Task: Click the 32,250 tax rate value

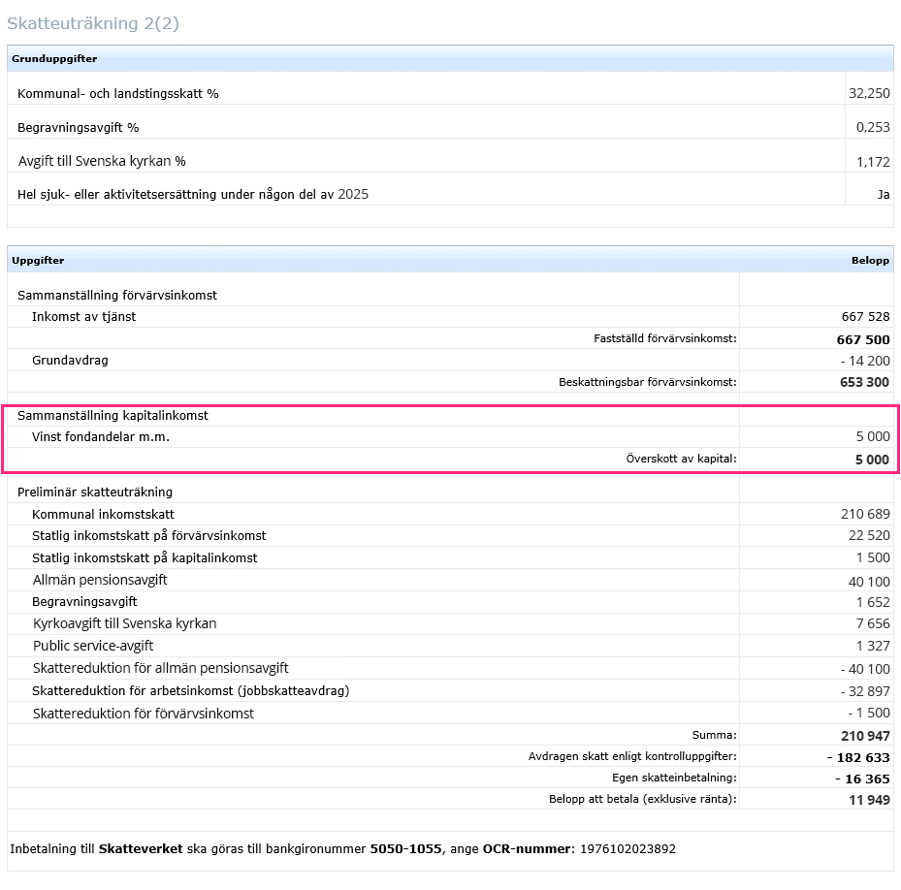Action: [868, 94]
